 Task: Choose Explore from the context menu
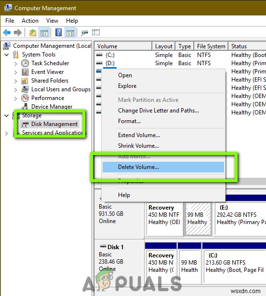(163, 86)
